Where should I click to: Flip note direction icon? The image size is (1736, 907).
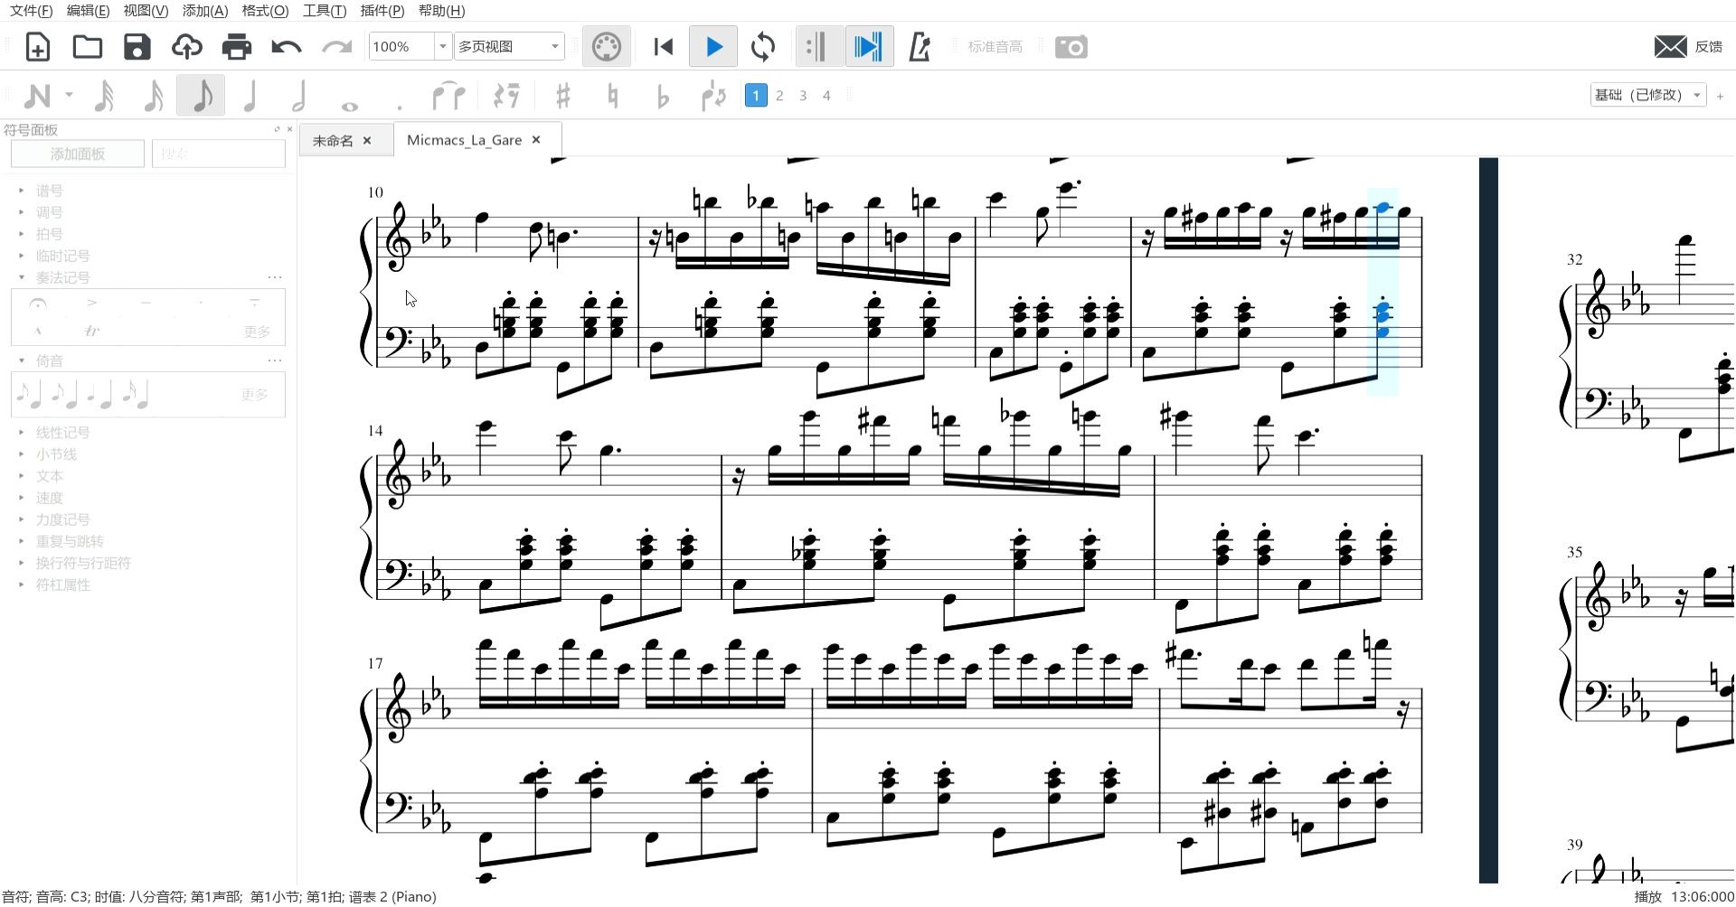[x=713, y=96]
